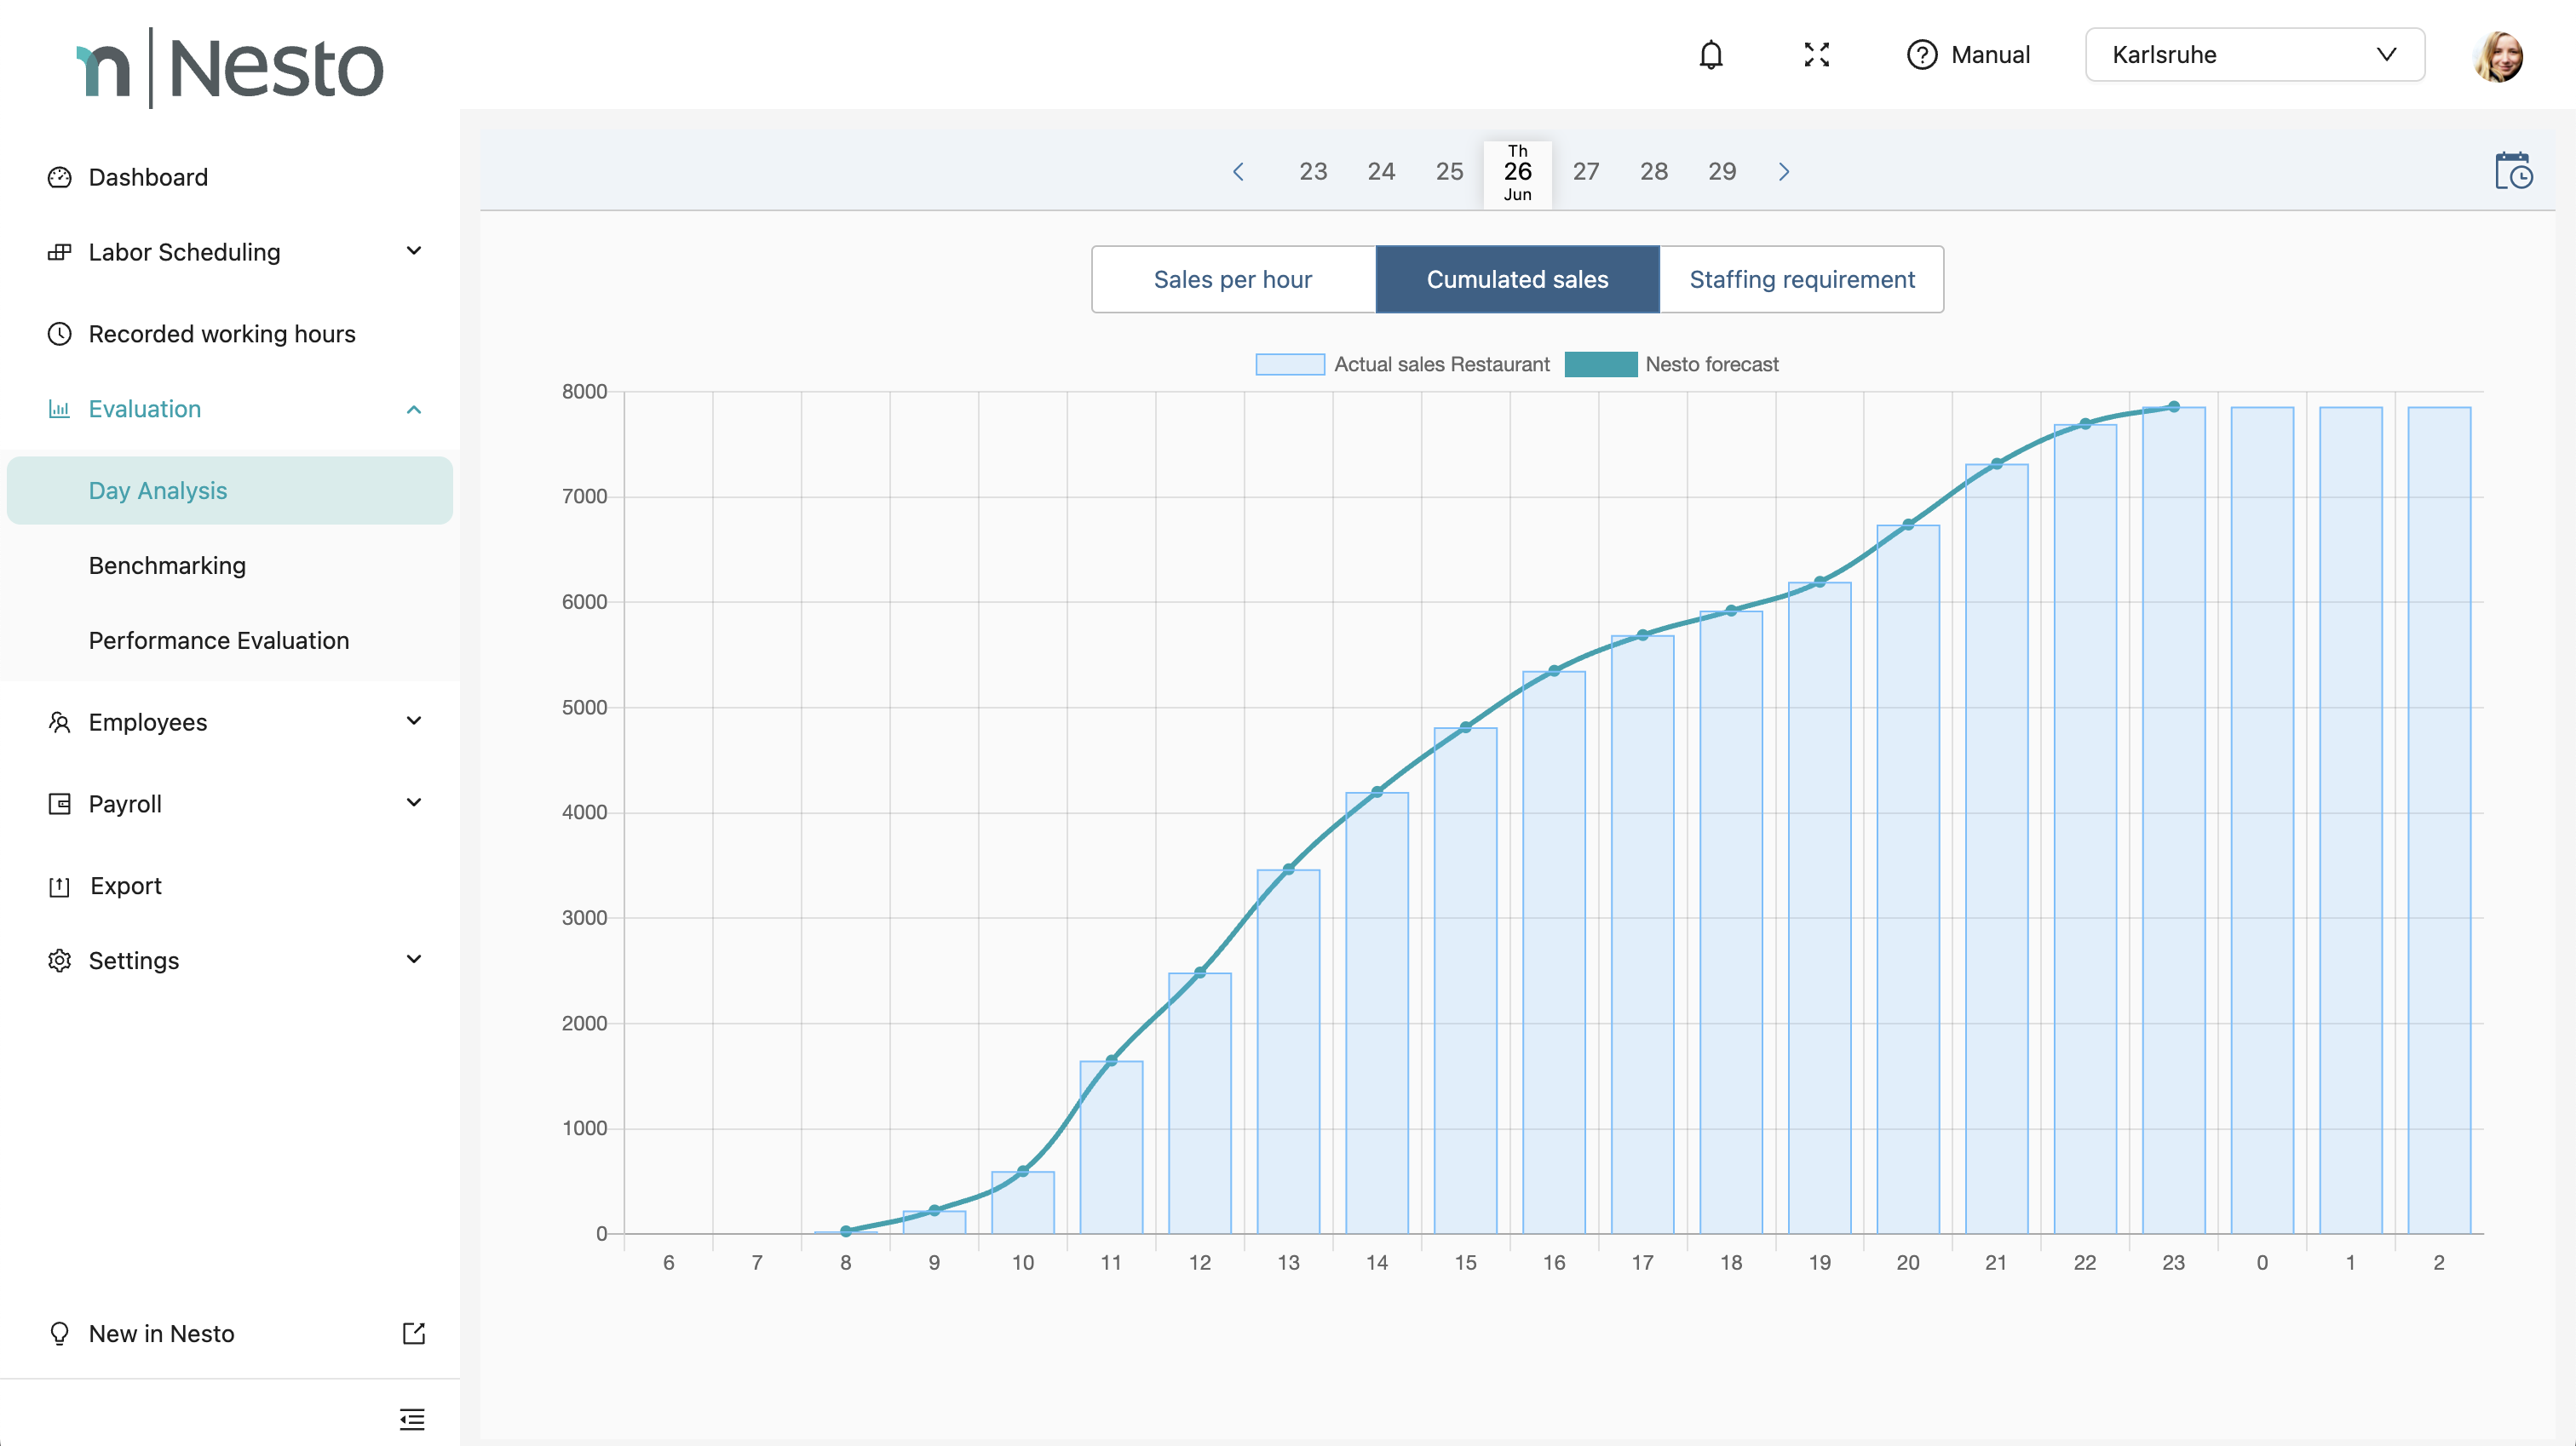Toggle Actual sales Restaurant legend item
Image resolution: width=2576 pixels, height=1446 pixels.
pyautogui.click(x=1402, y=364)
